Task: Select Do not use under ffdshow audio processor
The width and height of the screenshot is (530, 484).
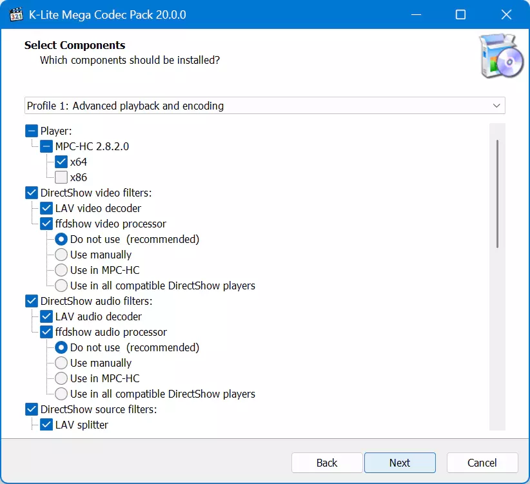Action: tap(61, 347)
